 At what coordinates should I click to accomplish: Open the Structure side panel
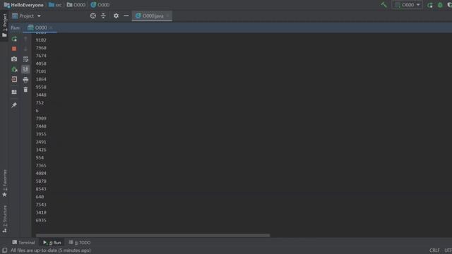[x=4, y=219]
